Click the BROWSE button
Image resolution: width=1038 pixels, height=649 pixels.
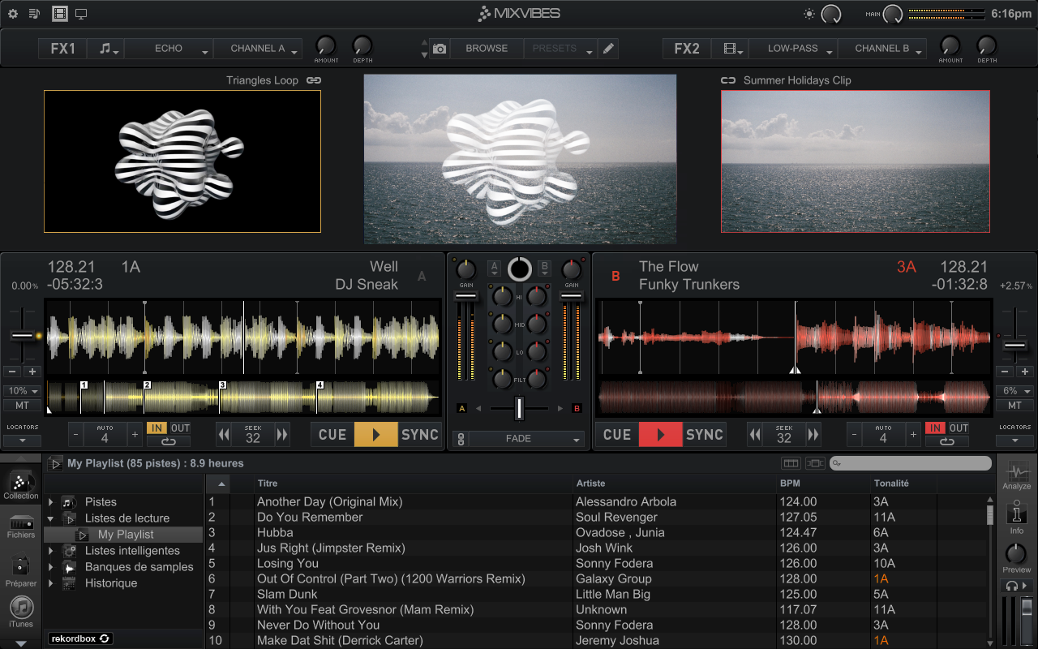[x=487, y=49]
